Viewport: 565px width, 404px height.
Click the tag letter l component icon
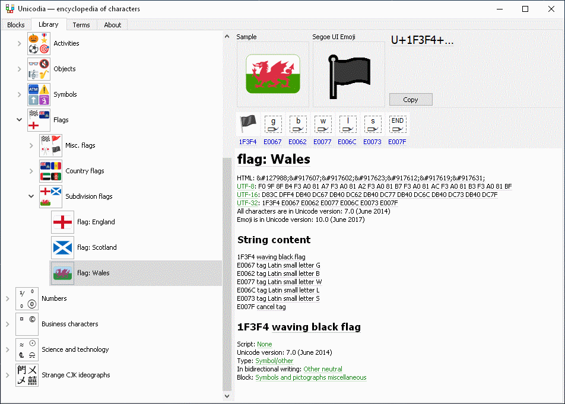pyautogui.click(x=348, y=124)
